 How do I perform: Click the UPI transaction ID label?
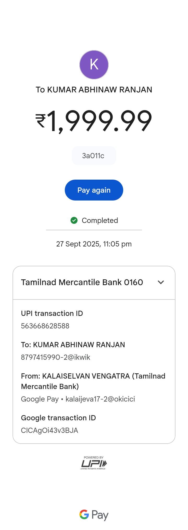[52, 314]
